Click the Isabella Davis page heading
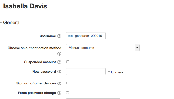Viewport: 174px width, 99px height. 25,6
